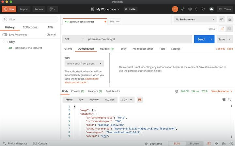Click the authorization panel scrollbar

(109, 68)
